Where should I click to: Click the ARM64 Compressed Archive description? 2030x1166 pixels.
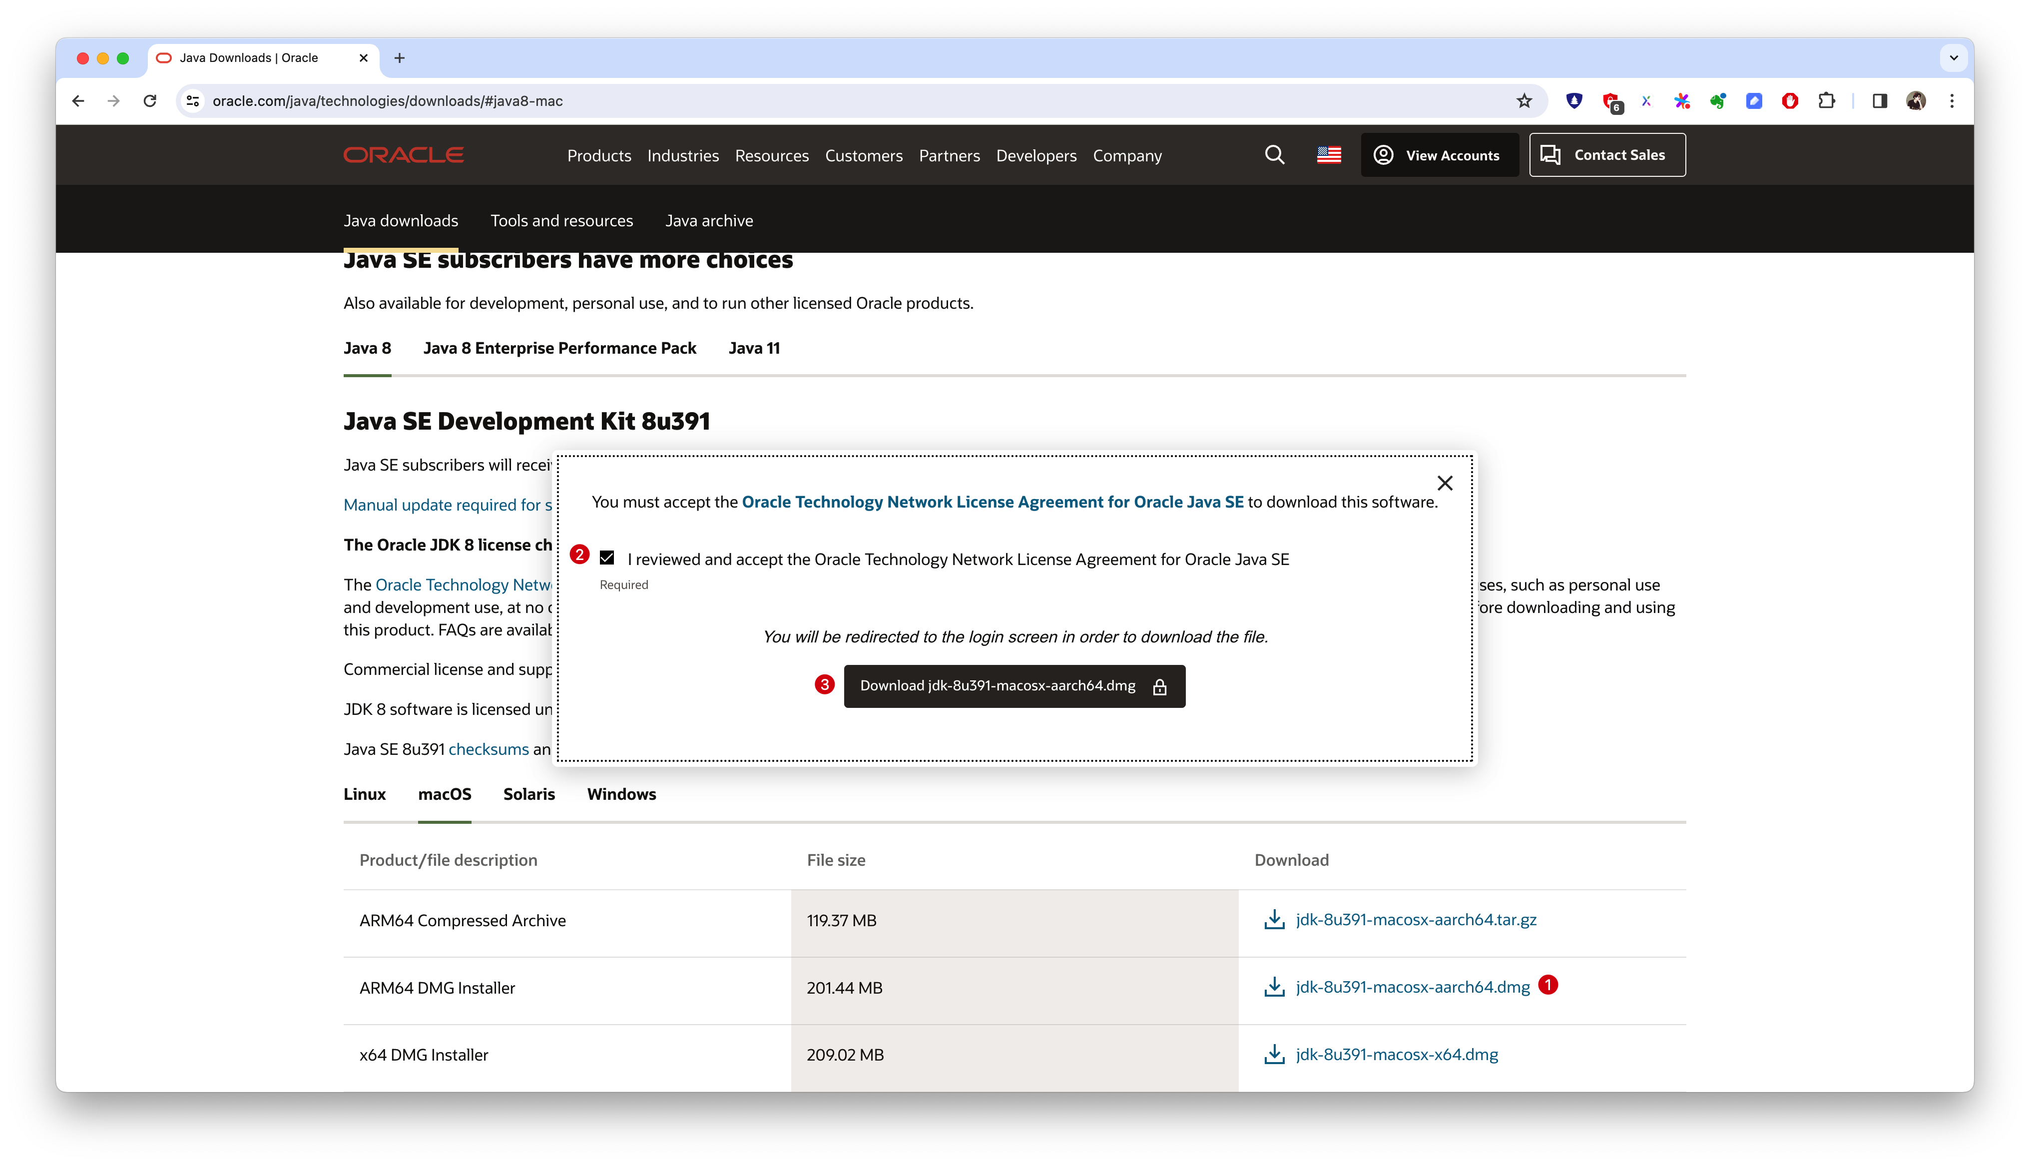point(463,920)
